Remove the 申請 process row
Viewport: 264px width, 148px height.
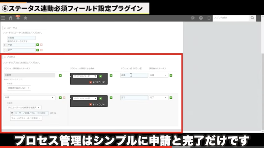64,98
